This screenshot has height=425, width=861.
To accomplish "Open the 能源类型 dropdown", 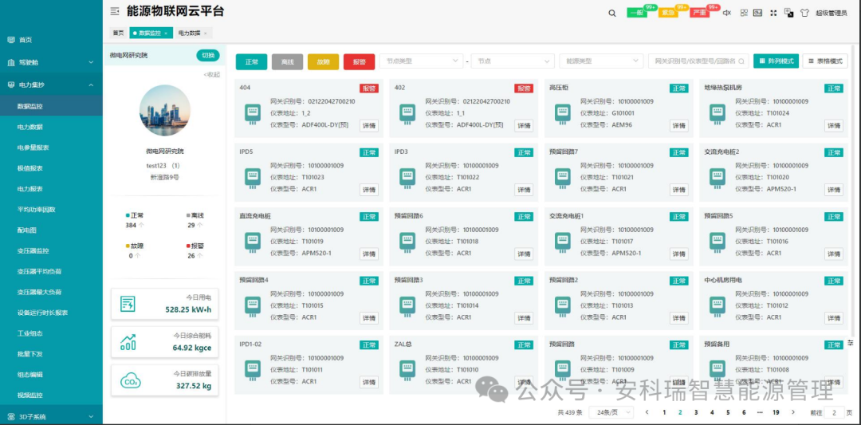I will 601,61.
